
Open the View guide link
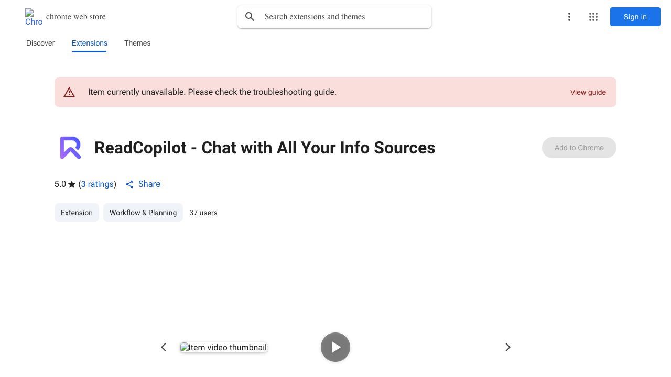[x=588, y=92]
